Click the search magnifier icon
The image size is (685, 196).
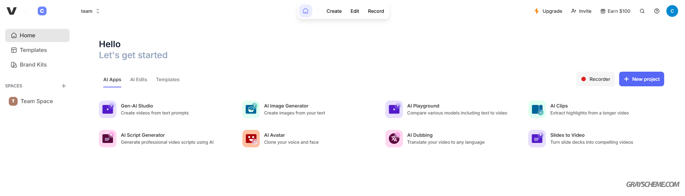(642, 11)
